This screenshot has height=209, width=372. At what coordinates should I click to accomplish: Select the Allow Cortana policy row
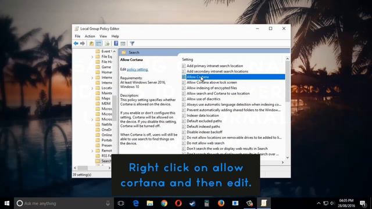click(234, 77)
